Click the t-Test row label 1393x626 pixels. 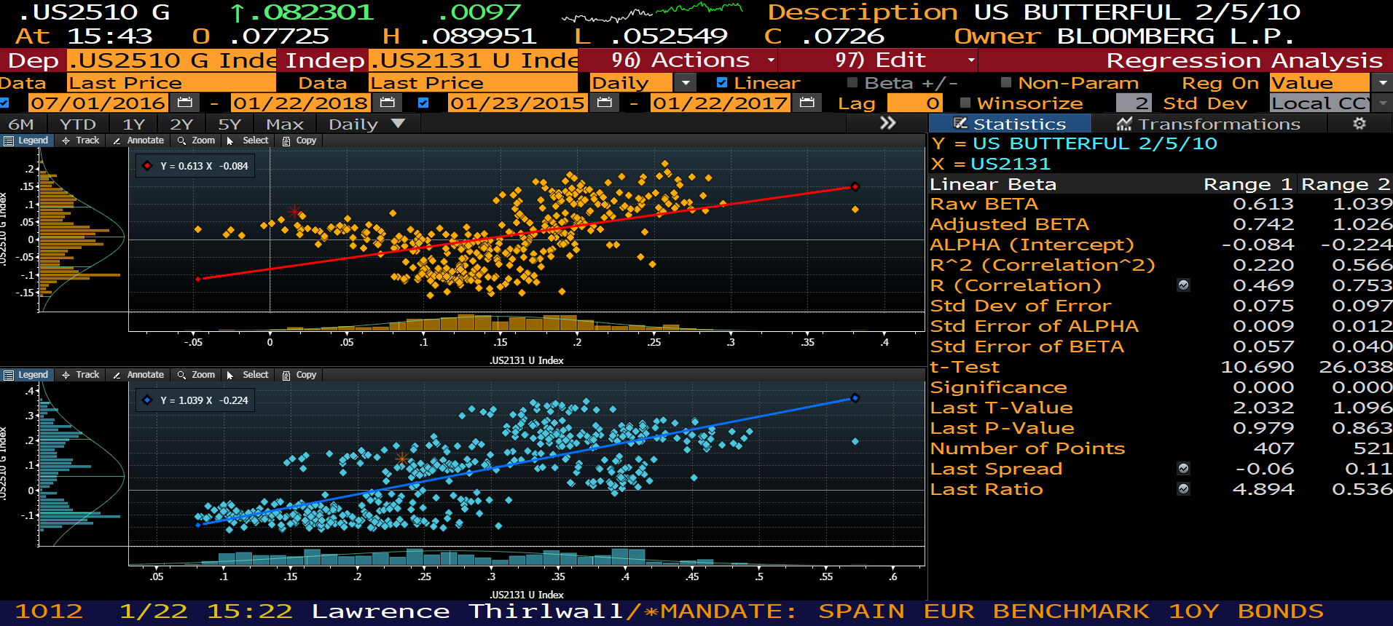965,367
